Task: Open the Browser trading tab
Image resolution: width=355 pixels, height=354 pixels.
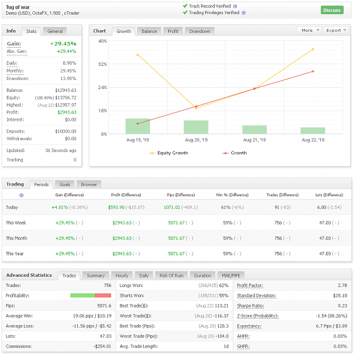Action: pyautogui.click(x=89, y=184)
